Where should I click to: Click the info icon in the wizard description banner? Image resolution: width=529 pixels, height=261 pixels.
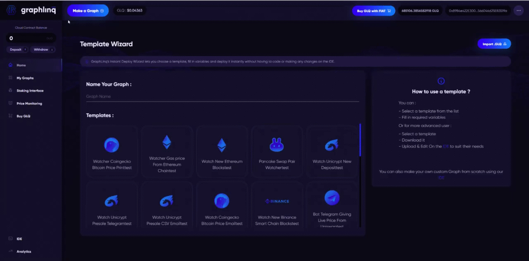point(87,62)
